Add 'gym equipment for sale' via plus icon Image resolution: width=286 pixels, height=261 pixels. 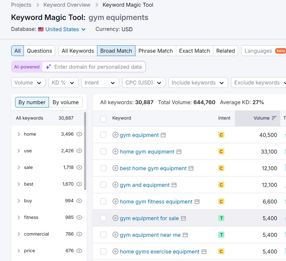pos(115,218)
